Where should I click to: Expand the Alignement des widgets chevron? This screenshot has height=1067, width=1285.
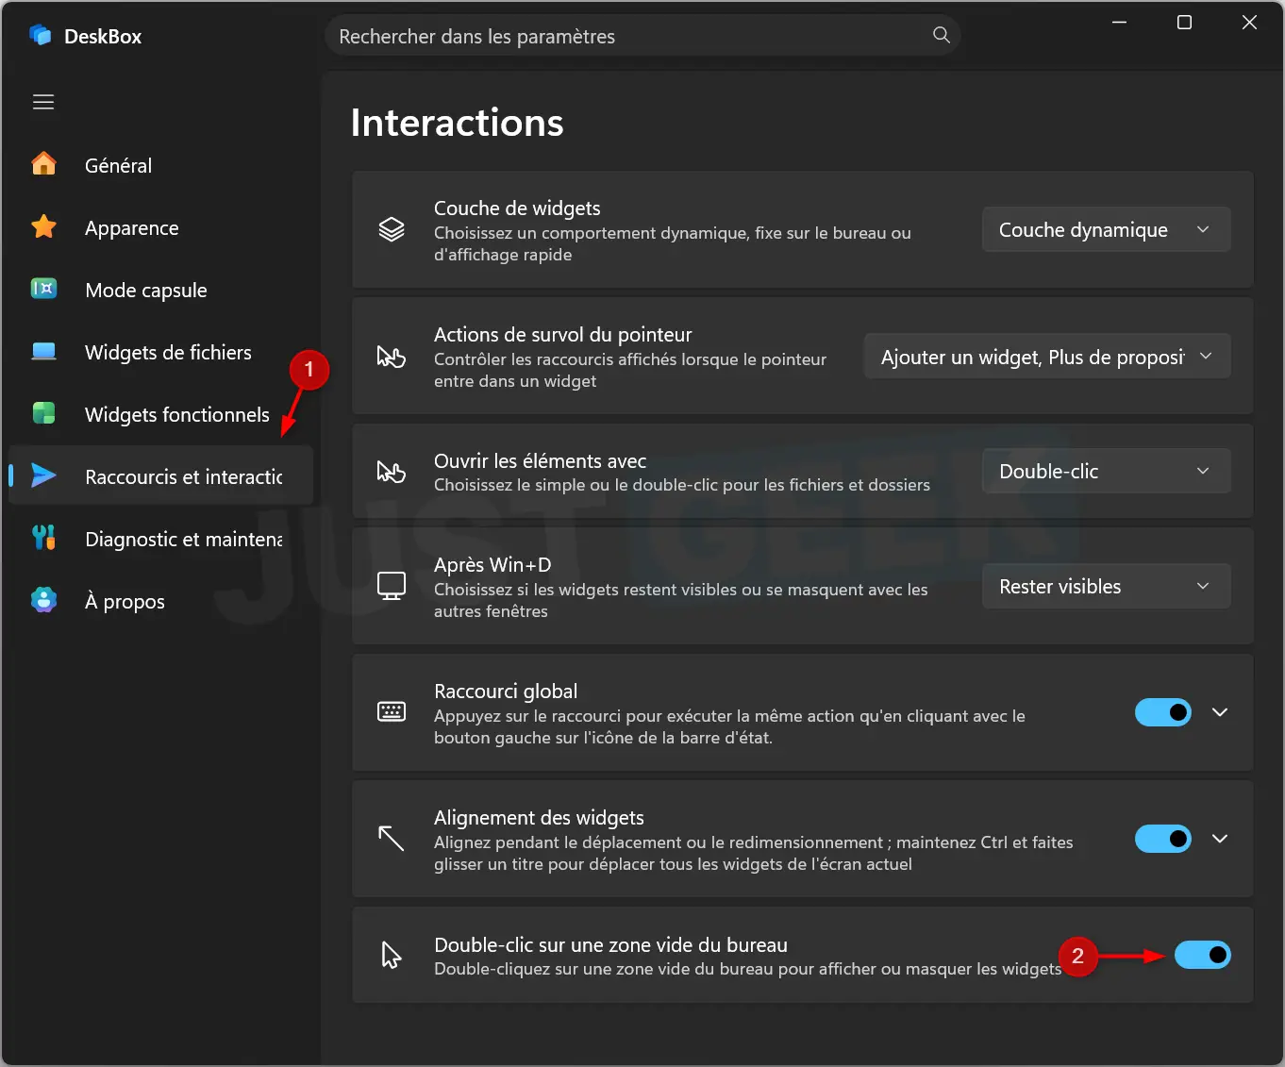(1220, 839)
